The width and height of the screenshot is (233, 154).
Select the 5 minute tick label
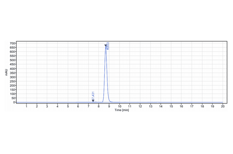(68, 106)
